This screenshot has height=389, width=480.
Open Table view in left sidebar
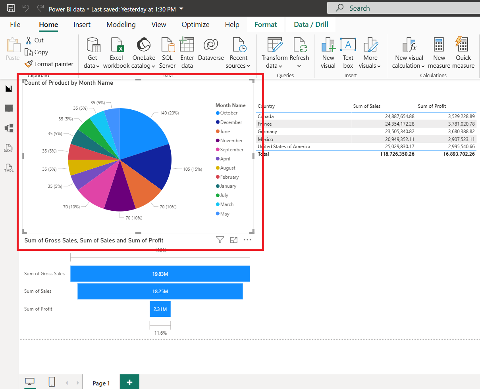click(9, 108)
